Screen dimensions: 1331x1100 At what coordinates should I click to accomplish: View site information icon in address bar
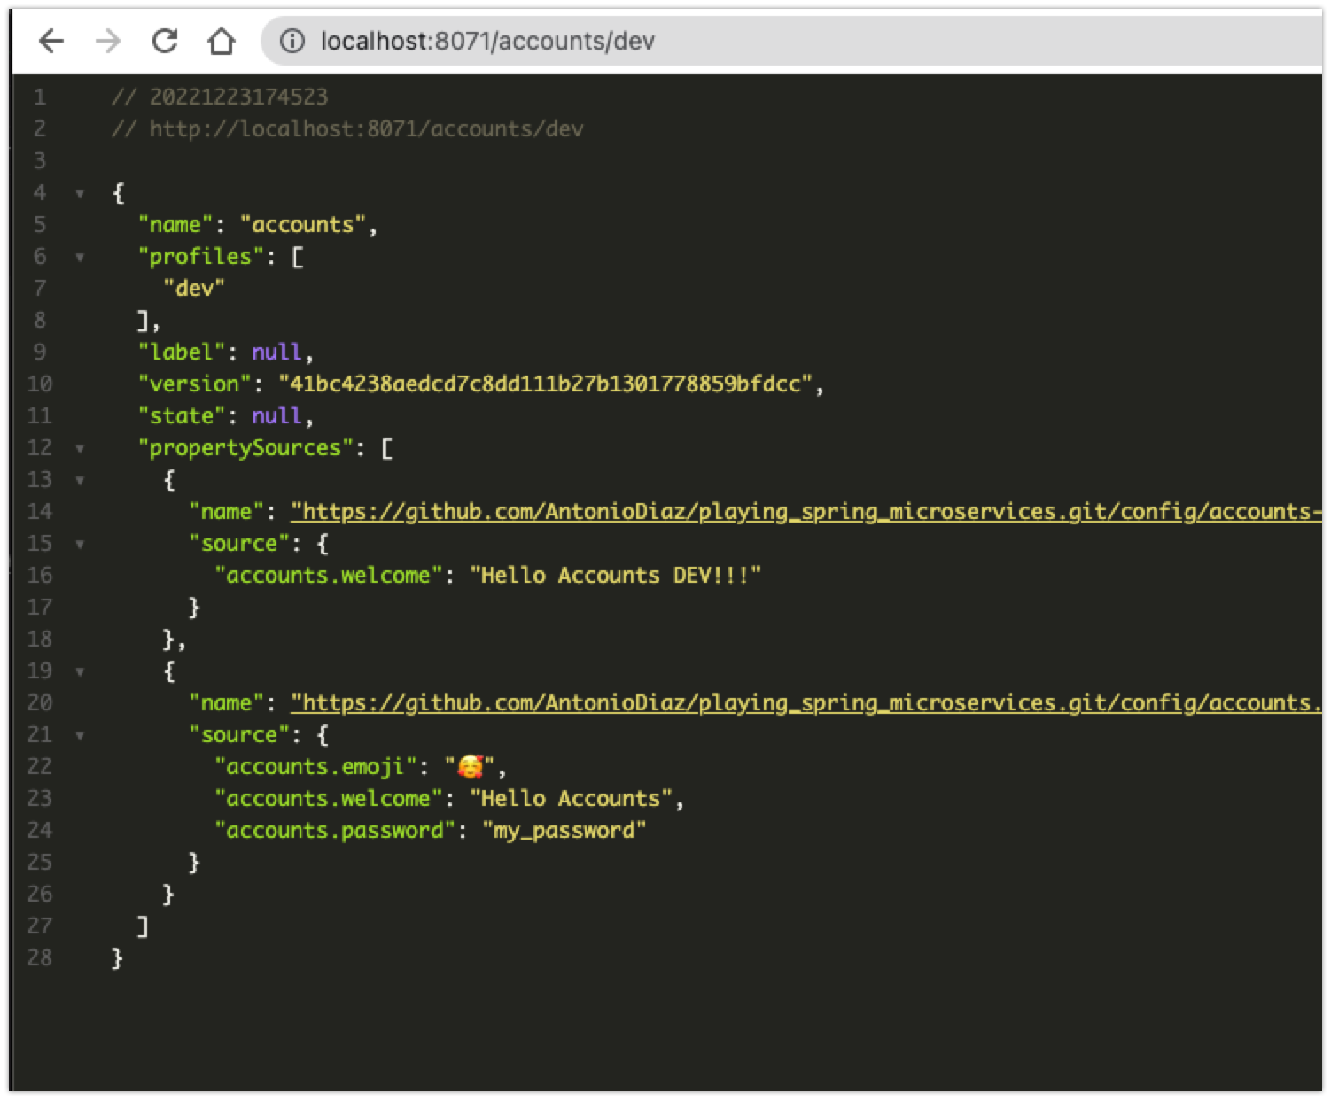pos(292,41)
